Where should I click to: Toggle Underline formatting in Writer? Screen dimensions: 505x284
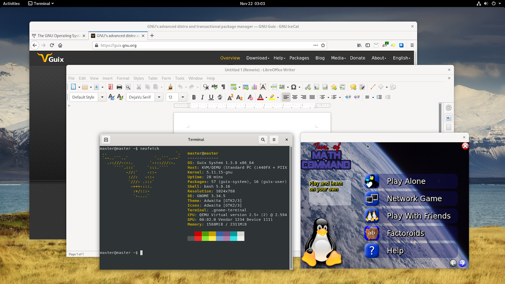(x=211, y=97)
